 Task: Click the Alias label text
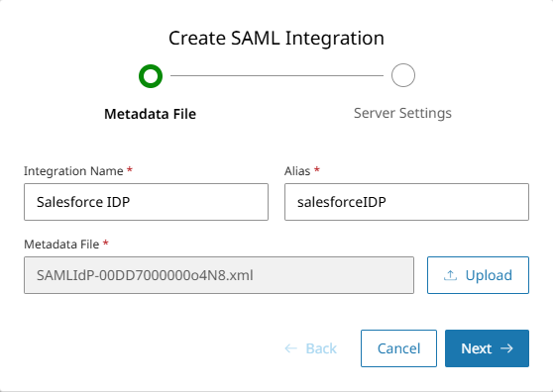(x=297, y=171)
